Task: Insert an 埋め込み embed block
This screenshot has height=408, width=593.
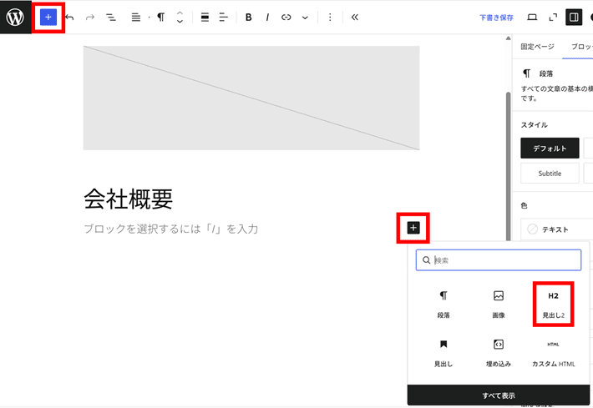Action: (x=499, y=353)
